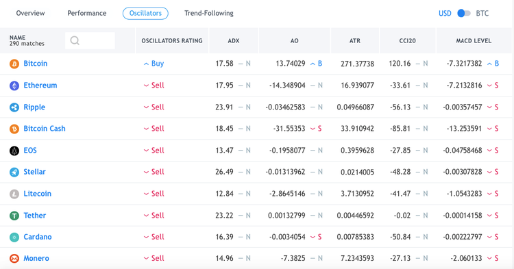Click the Cardano coin icon
Image resolution: width=514 pixels, height=269 pixels.
[x=14, y=238]
